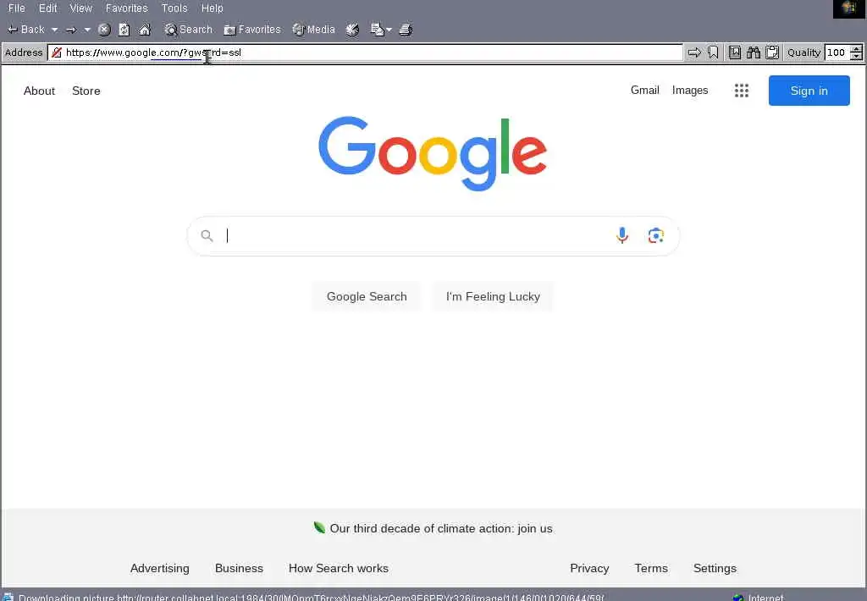Open the Back history dropdown arrow
Image resolution: width=867 pixels, height=601 pixels.
click(54, 30)
